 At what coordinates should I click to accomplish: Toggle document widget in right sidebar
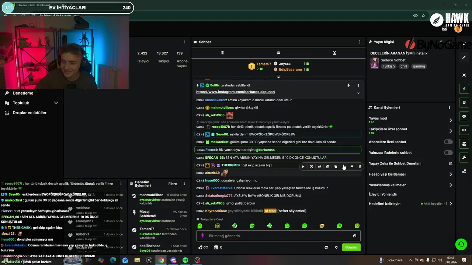[x=464, y=102]
